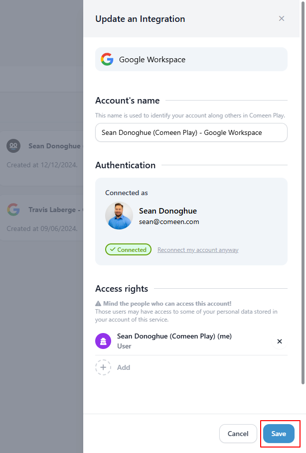Viewport: 306px width, 453px height.
Task: Click the User role label
Action: 124,346
